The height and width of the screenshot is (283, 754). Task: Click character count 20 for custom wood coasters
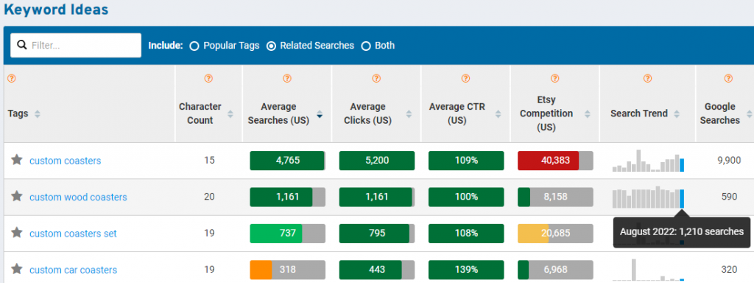tap(209, 197)
